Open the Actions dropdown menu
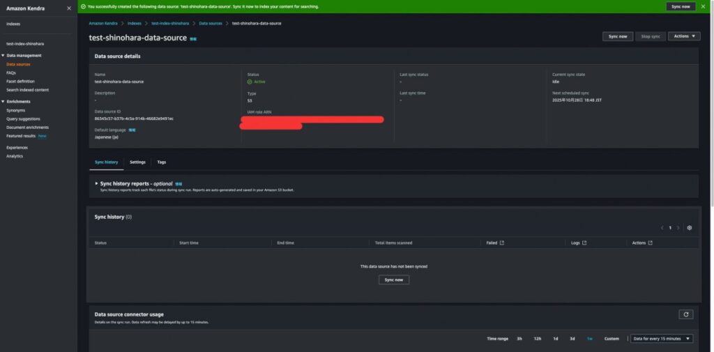The width and height of the screenshot is (714, 352). (x=683, y=36)
